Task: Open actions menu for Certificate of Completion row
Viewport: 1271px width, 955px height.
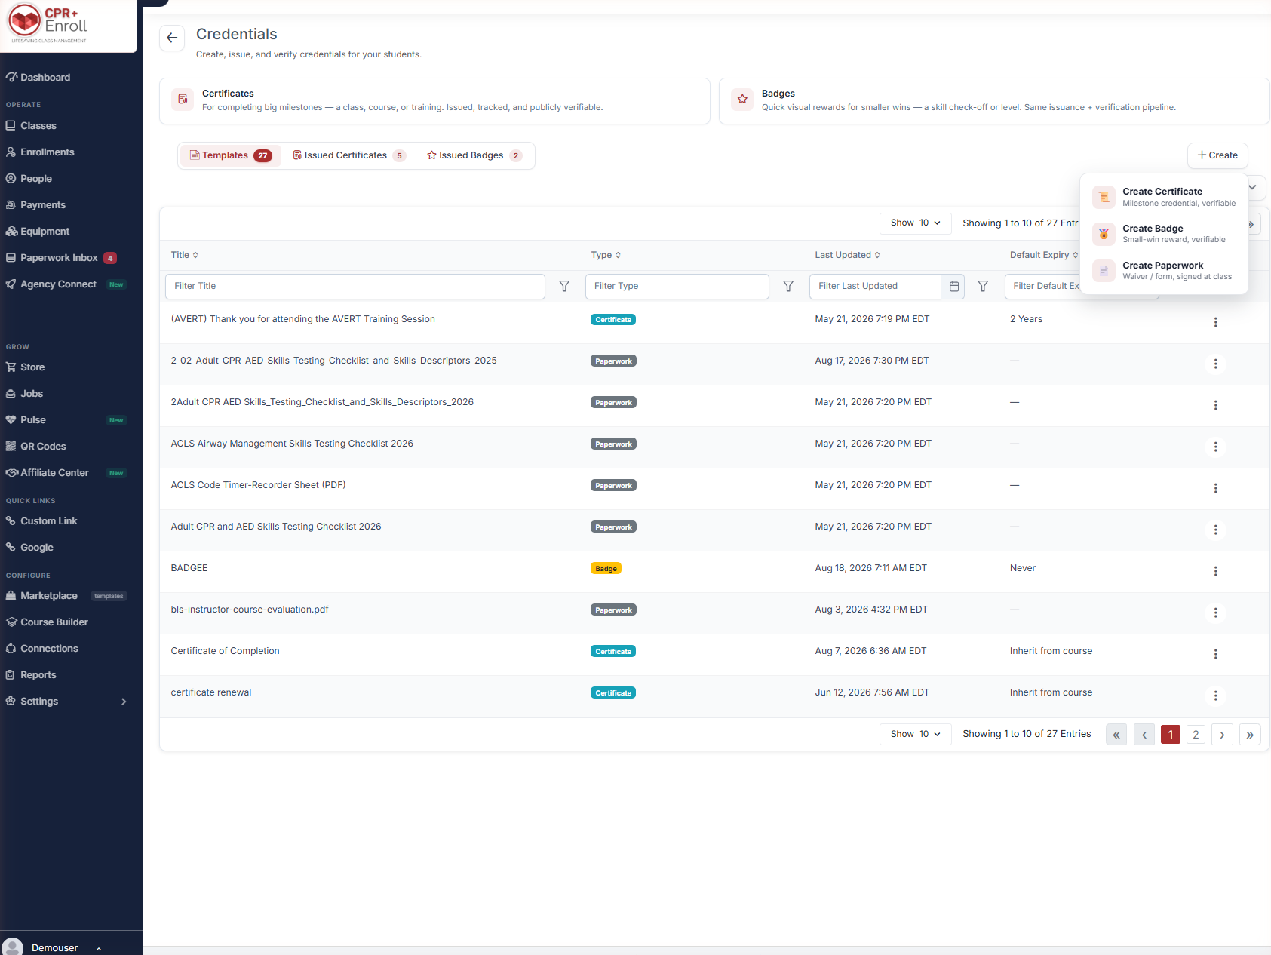Action: point(1215,654)
